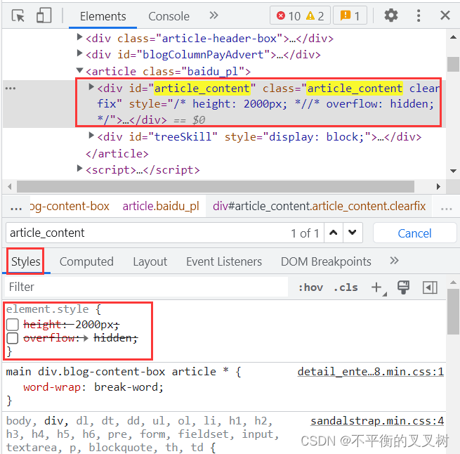Toggle the device toolbar icon

click(44, 15)
